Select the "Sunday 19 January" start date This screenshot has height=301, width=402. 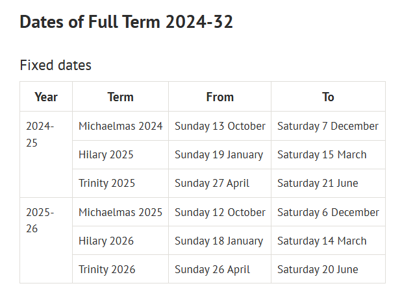[x=219, y=154]
